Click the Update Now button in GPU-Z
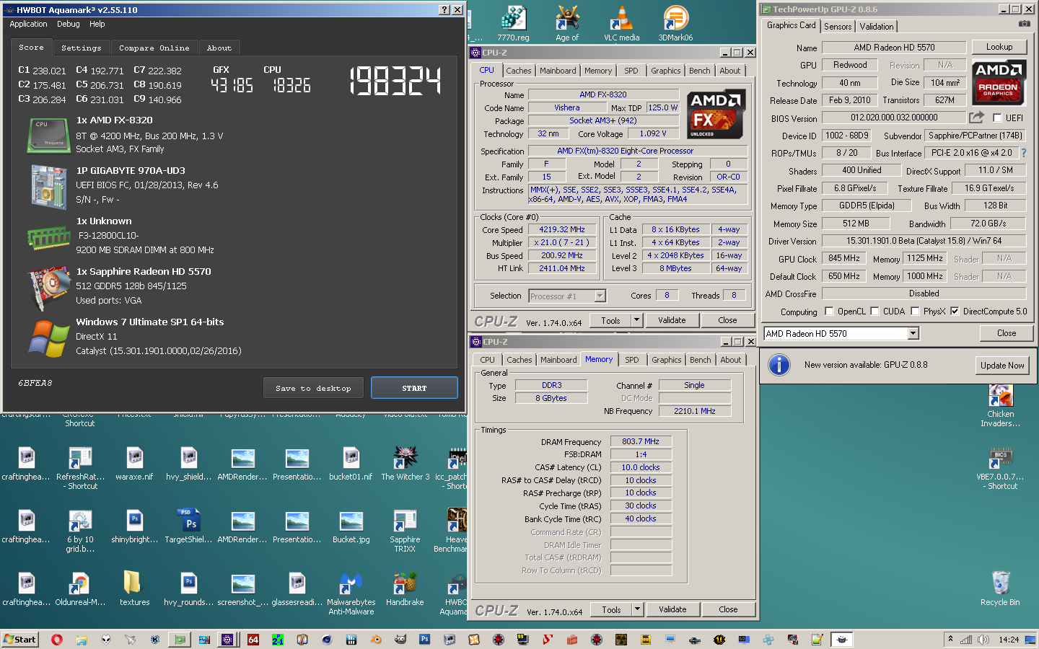The width and height of the screenshot is (1039, 649). click(x=1002, y=366)
